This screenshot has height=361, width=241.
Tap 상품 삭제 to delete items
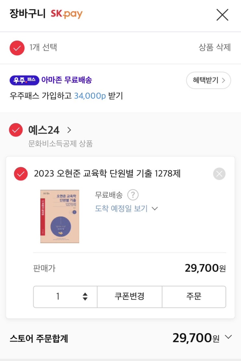pyautogui.click(x=214, y=48)
